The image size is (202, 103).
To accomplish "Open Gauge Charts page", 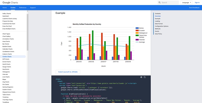I will pyautogui.click(x=7, y=67).
